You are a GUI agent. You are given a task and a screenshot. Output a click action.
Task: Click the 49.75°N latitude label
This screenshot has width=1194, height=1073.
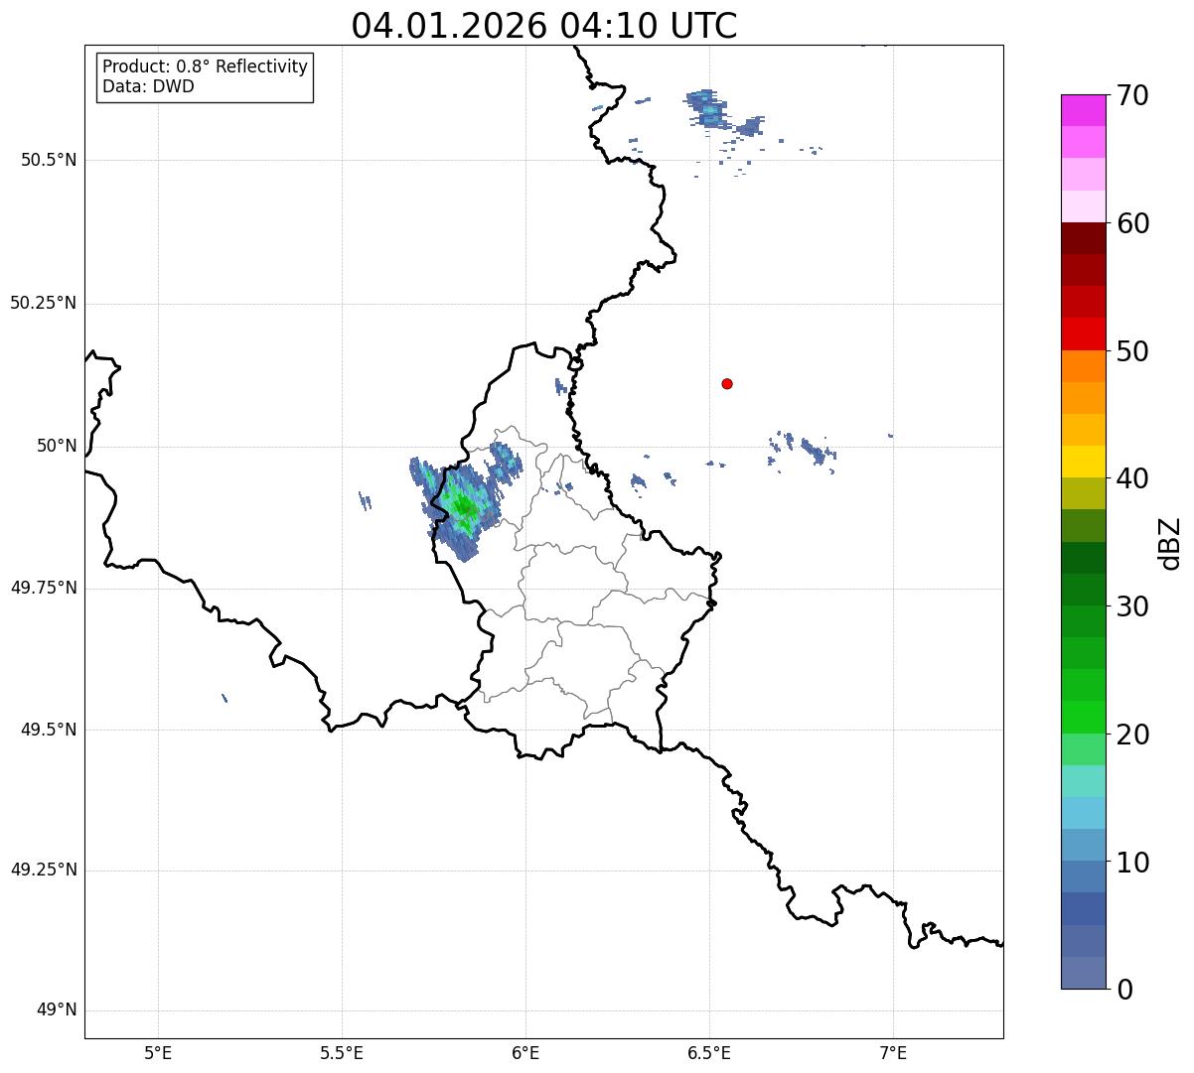tap(44, 588)
